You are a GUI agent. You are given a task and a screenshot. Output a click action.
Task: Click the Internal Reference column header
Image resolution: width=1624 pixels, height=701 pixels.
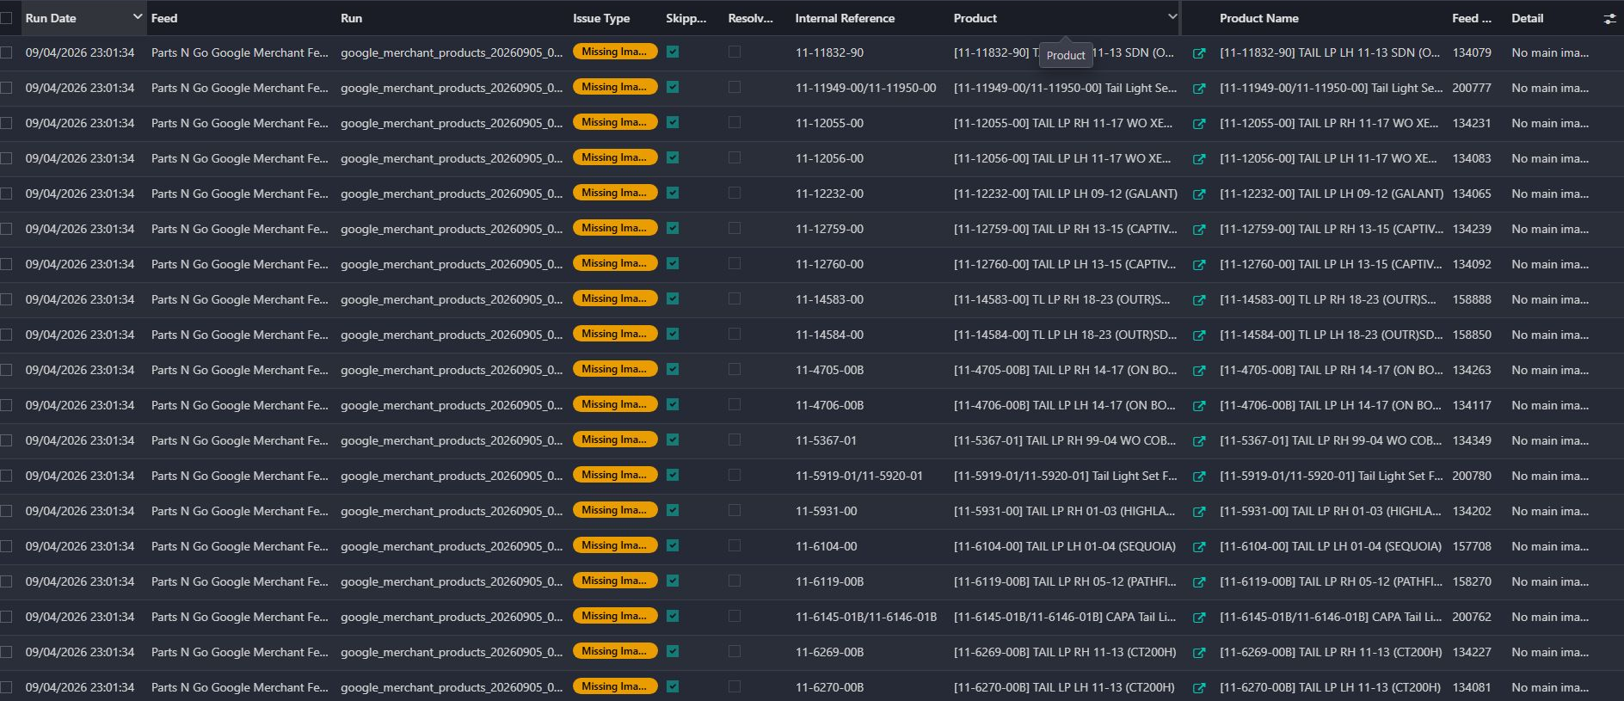click(x=845, y=18)
